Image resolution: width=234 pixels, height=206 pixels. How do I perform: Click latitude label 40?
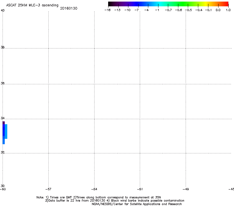pos(3,10)
